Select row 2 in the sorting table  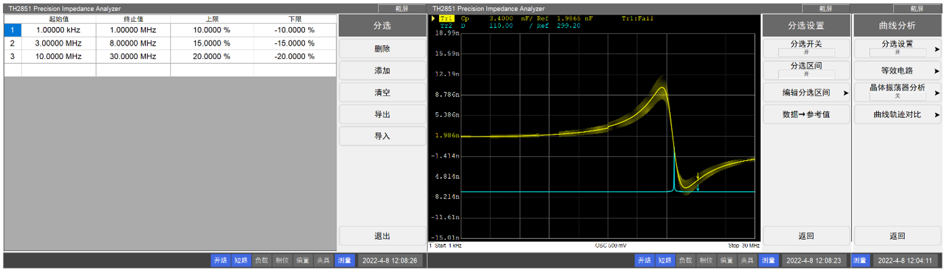click(x=12, y=43)
